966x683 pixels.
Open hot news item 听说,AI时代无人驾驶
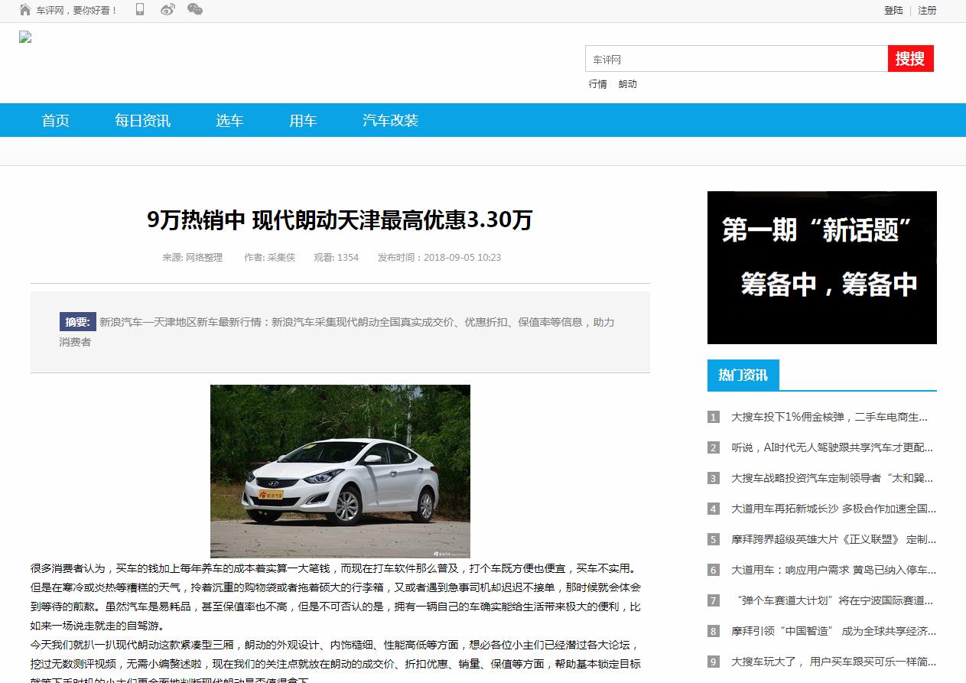pyautogui.click(x=832, y=447)
